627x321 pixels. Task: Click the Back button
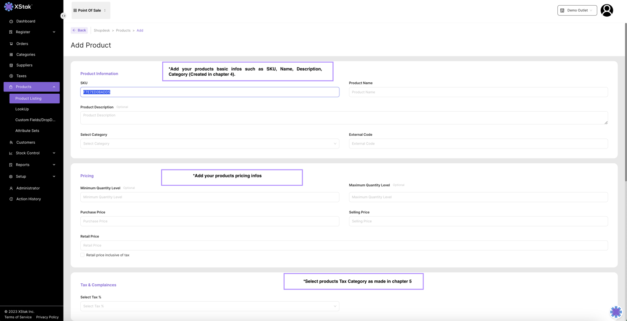point(79,30)
